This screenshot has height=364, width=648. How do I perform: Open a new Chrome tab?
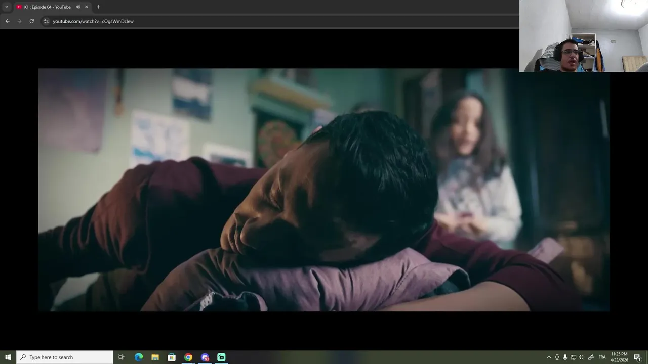[x=98, y=7]
